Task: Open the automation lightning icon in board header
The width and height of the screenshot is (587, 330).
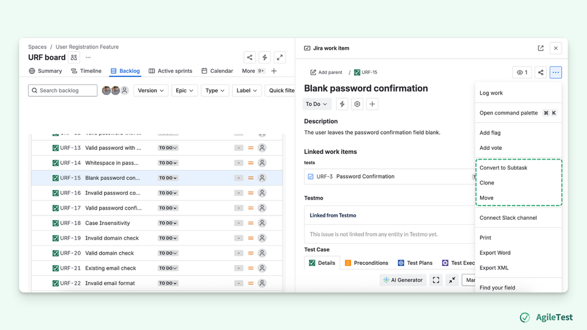Action: 264,57
